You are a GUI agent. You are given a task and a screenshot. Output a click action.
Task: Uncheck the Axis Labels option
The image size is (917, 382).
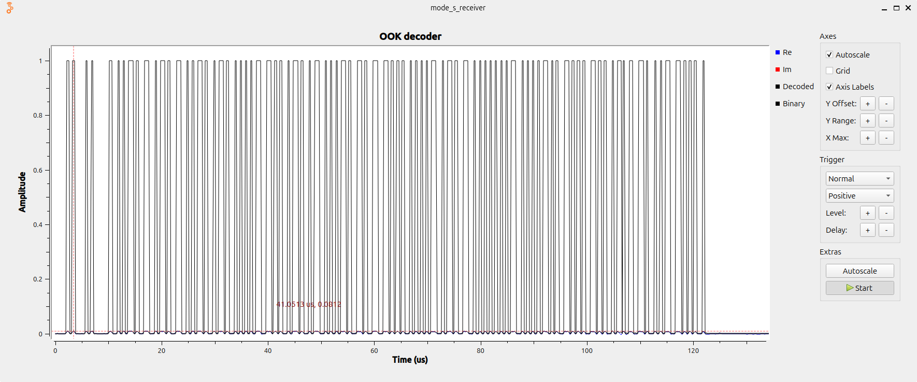tap(829, 87)
